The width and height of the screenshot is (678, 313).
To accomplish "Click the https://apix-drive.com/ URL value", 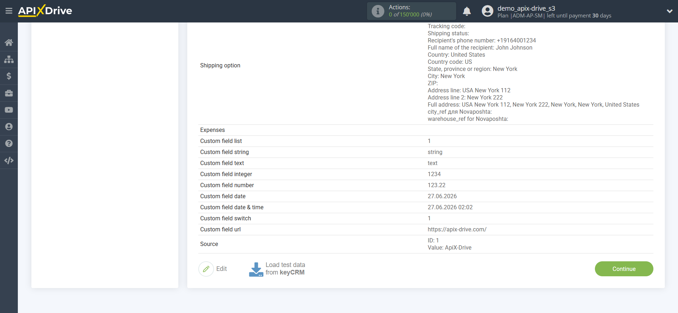I will pyautogui.click(x=457, y=230).
